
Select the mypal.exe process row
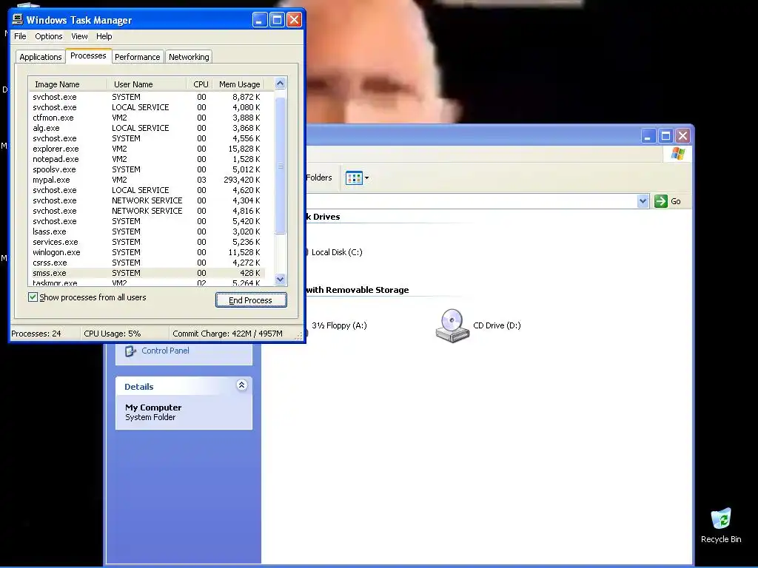[147, 180]
